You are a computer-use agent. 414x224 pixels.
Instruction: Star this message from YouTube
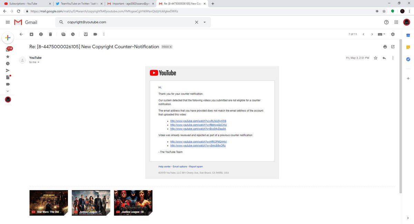point(376,58)
